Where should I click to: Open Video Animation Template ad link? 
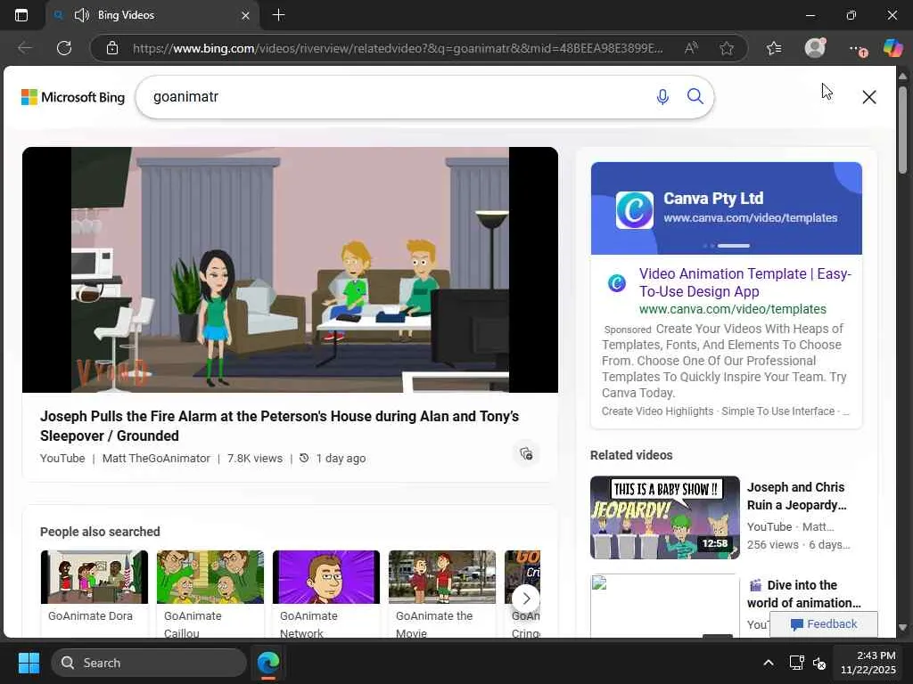coord(744,282)
